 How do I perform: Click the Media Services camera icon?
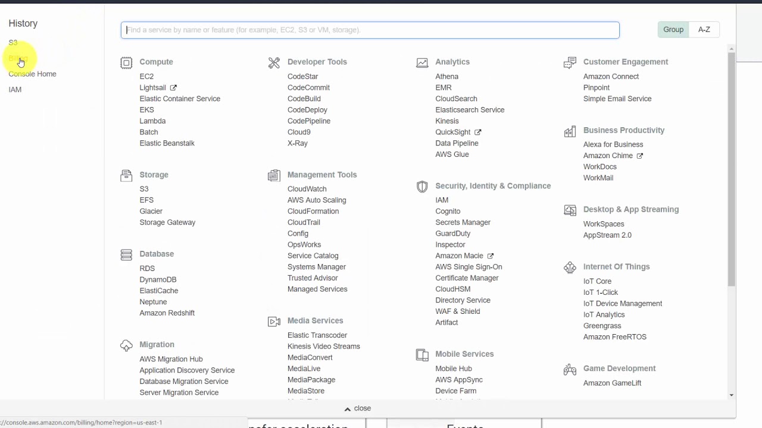click(274, 322)
